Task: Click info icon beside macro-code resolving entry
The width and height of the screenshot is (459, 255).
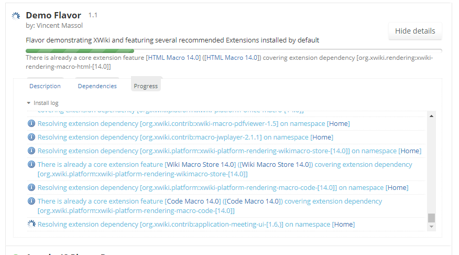Action: coord(31,187)
